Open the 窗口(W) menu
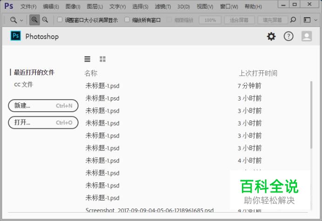This screenshot has height=221, width=322. [x=229, y=7]
